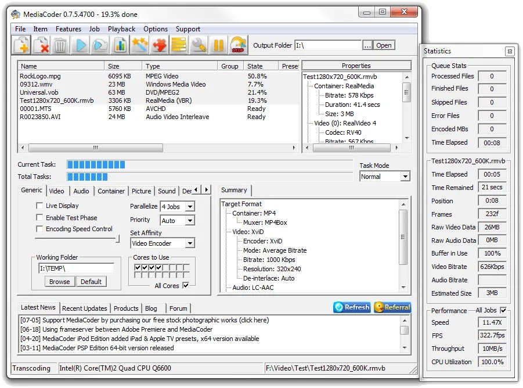The image size is (523, 388).
Task: Click the Remove File icon with red X
Action: pos(41,45)
